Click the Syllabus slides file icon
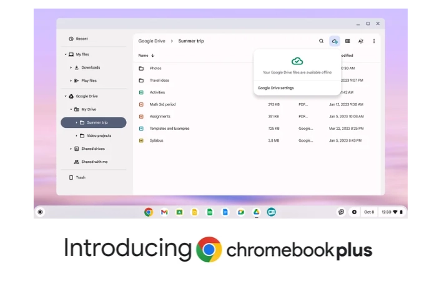Image resolution: width=437 pixels, height=281 pixels. (x=141, y=140)
